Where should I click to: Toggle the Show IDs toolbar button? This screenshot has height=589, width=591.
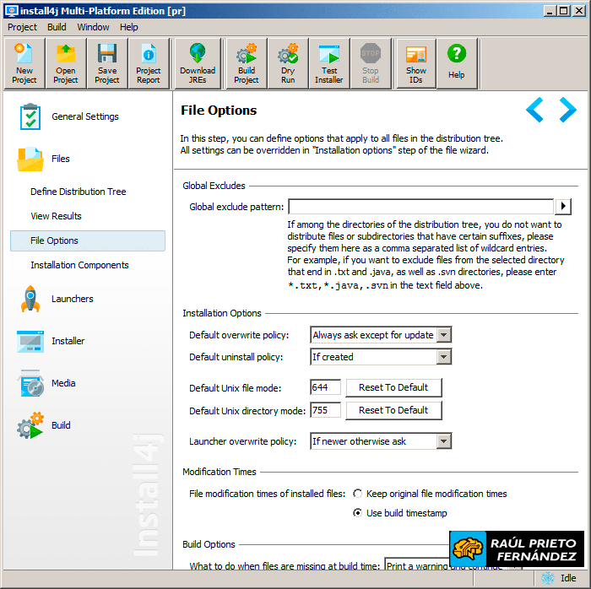coord(416,63)
